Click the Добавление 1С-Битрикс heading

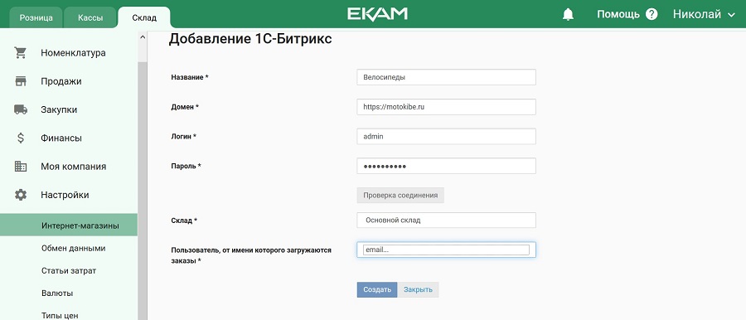click(x=250, y=39)
